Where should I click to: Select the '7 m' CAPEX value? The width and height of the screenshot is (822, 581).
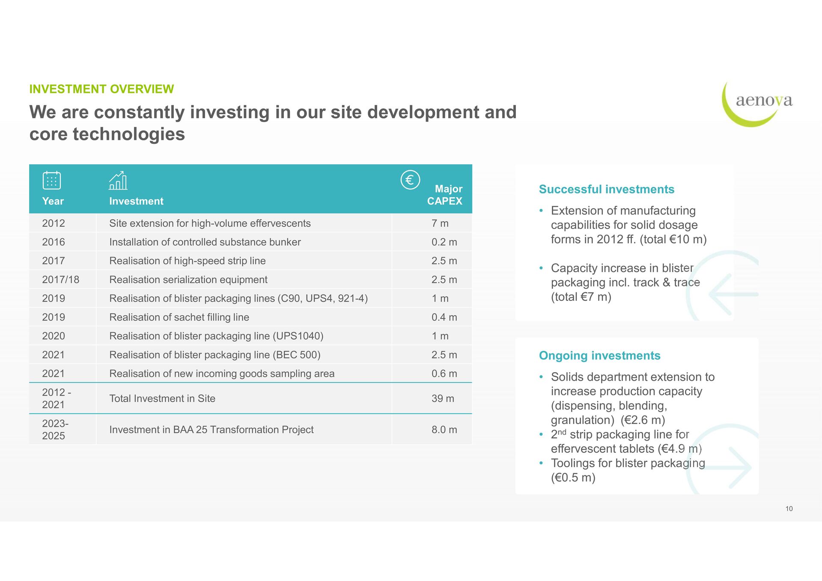[x=440, y=223]
